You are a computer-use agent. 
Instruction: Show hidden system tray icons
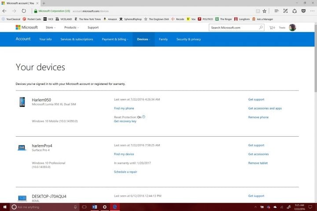255,207
